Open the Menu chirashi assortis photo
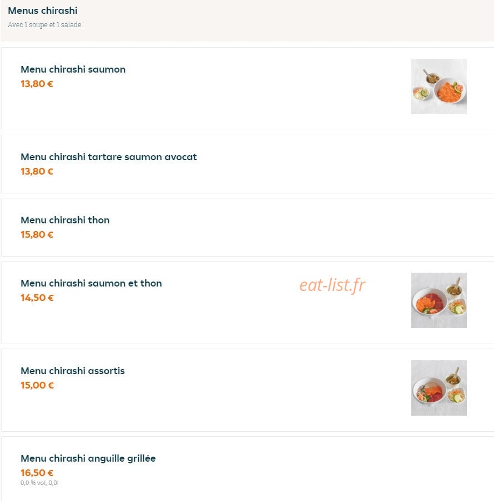 (438, 388)
